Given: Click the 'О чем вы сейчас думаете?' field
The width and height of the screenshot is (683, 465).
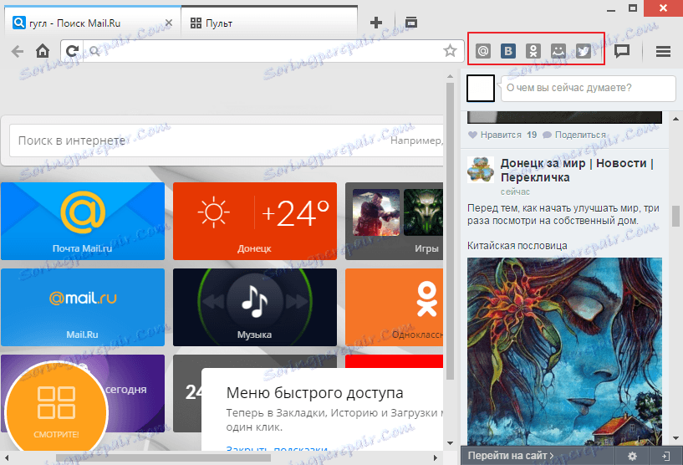Looking at the screenshot, I should point(588,88).
